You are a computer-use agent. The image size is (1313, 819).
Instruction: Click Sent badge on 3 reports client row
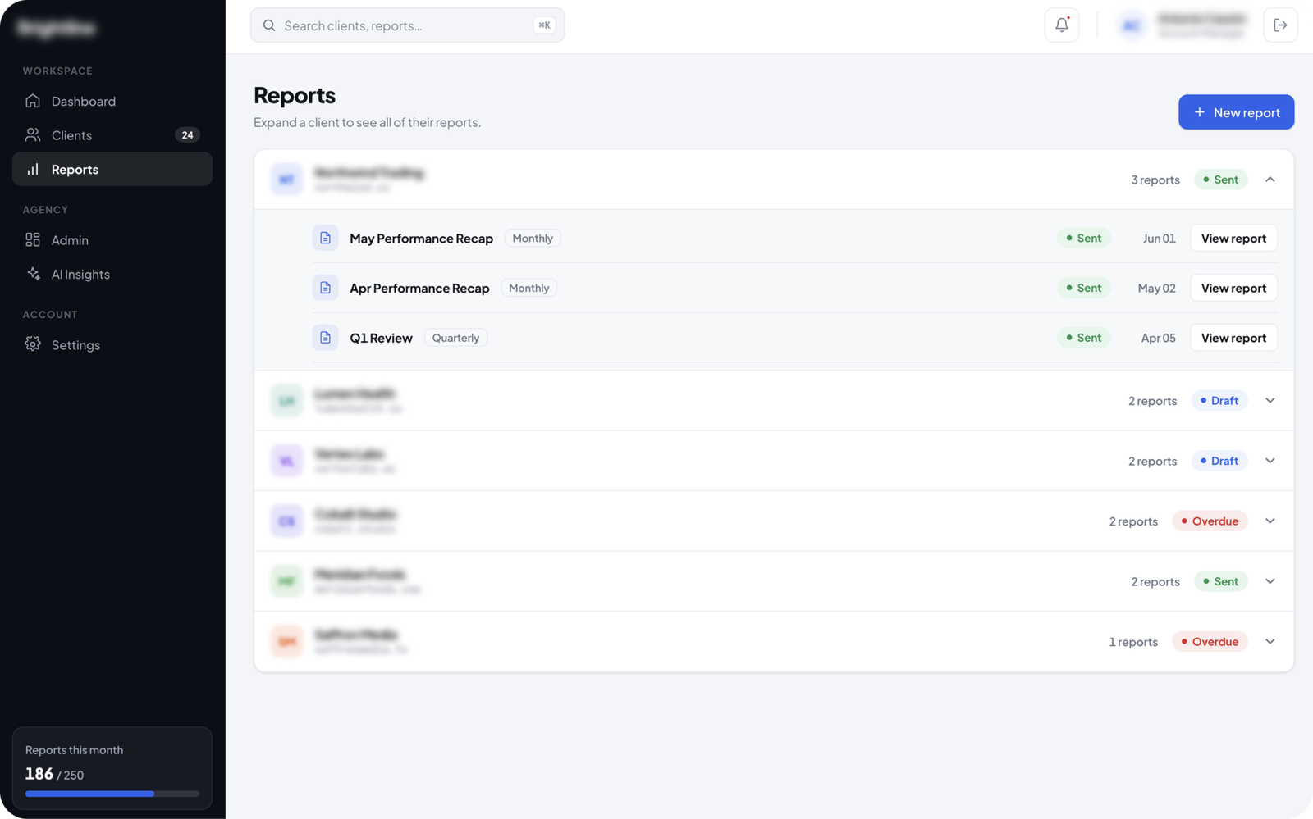(1220, 180)
